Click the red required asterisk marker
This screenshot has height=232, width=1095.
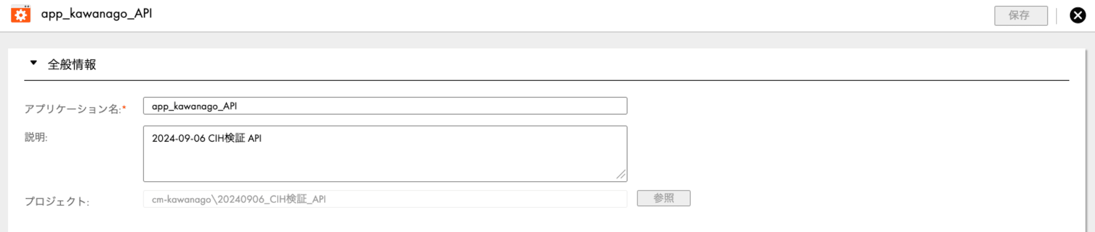coord(124,108)
